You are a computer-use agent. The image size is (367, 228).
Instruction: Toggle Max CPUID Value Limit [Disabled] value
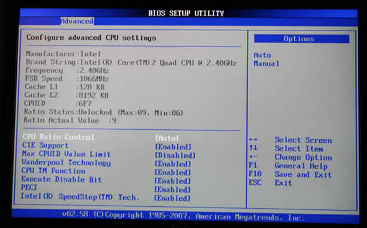point(175,155)
